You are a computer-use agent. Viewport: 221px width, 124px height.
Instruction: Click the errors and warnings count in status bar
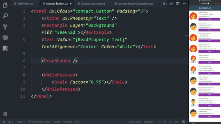click(x=8, y=122)
